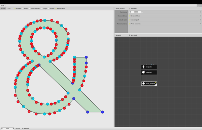Click the Point numbers label in the left column
Viewport: 202px width, 130px height.
coord(122,24)
